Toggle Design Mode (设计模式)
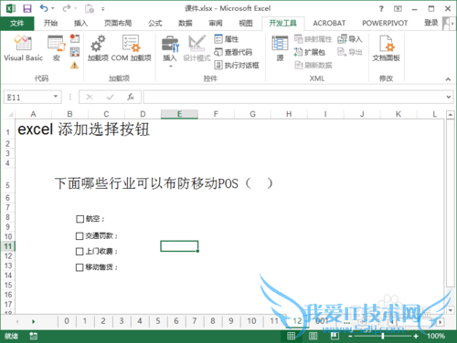 pyautogui.click(x=197, y=48)
